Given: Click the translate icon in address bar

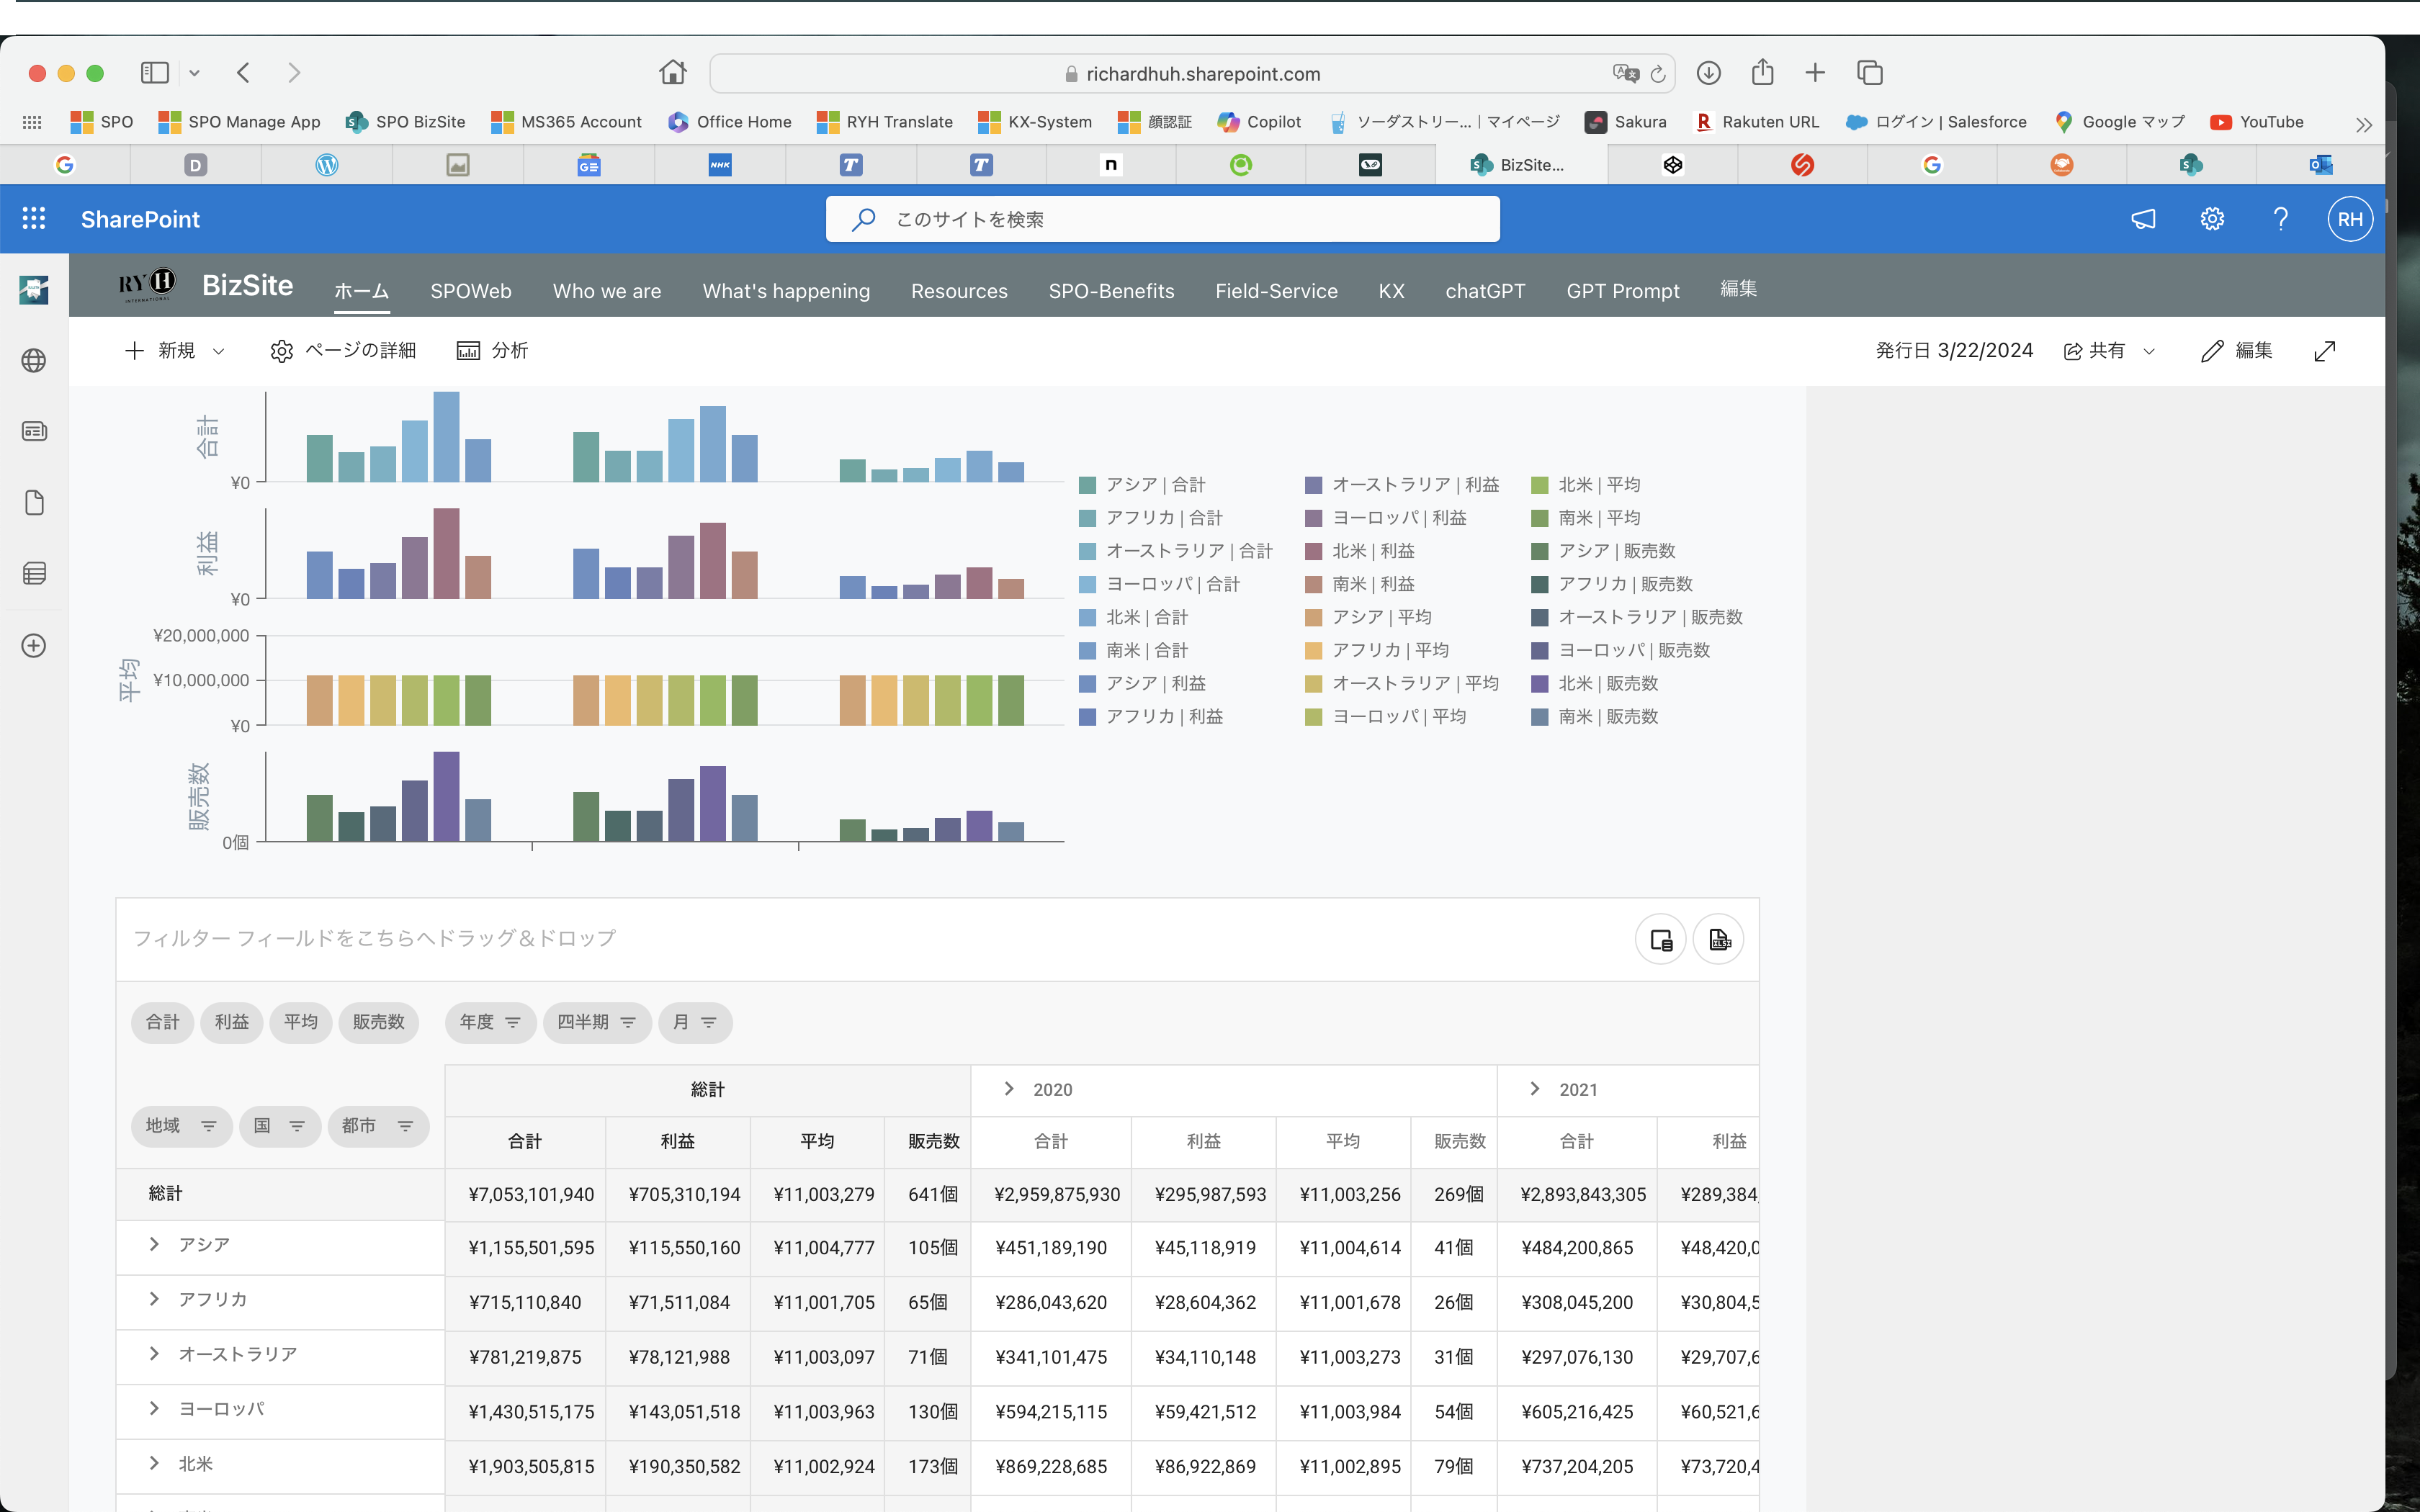Looking at the screenshot, I should [x=1625, y=73].
